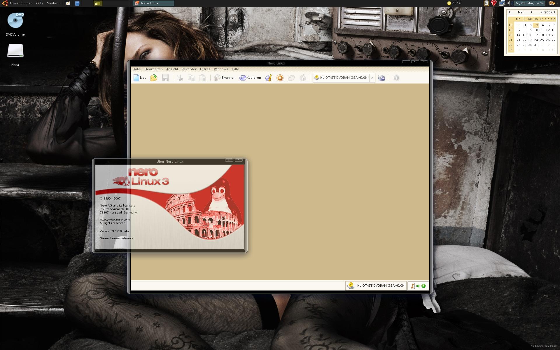
Task: Go to the previous year before 2007
Action: (542, 12)
